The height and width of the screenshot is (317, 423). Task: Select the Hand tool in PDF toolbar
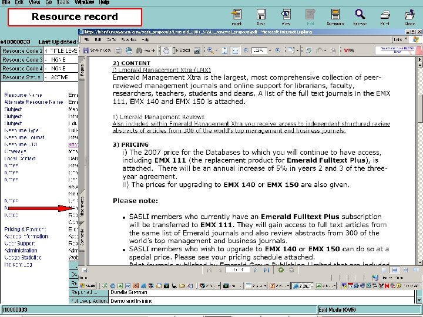tap(166, 50)
